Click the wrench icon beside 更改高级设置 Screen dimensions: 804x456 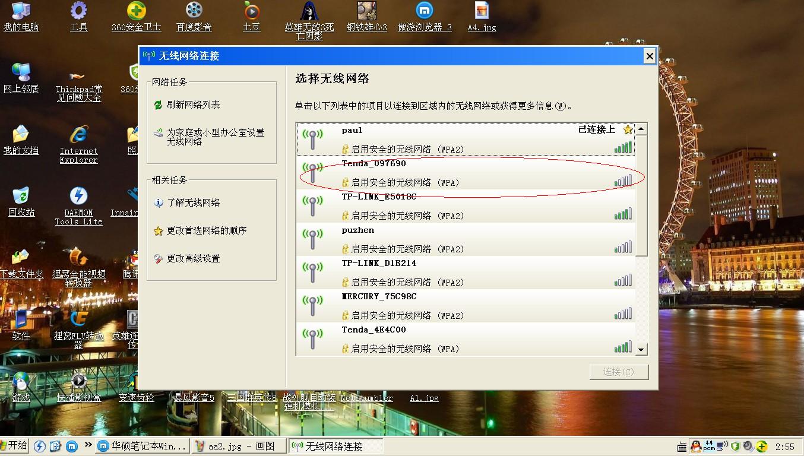click(158, 259)
